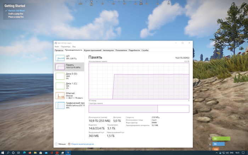This screenshot has width=248, height=155.
Task: Click the N marker on game compass
Action: (x=91, y=4)
